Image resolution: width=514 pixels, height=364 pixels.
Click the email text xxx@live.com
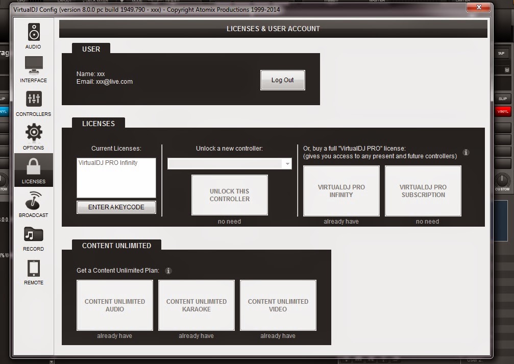(x=114, y=82)
